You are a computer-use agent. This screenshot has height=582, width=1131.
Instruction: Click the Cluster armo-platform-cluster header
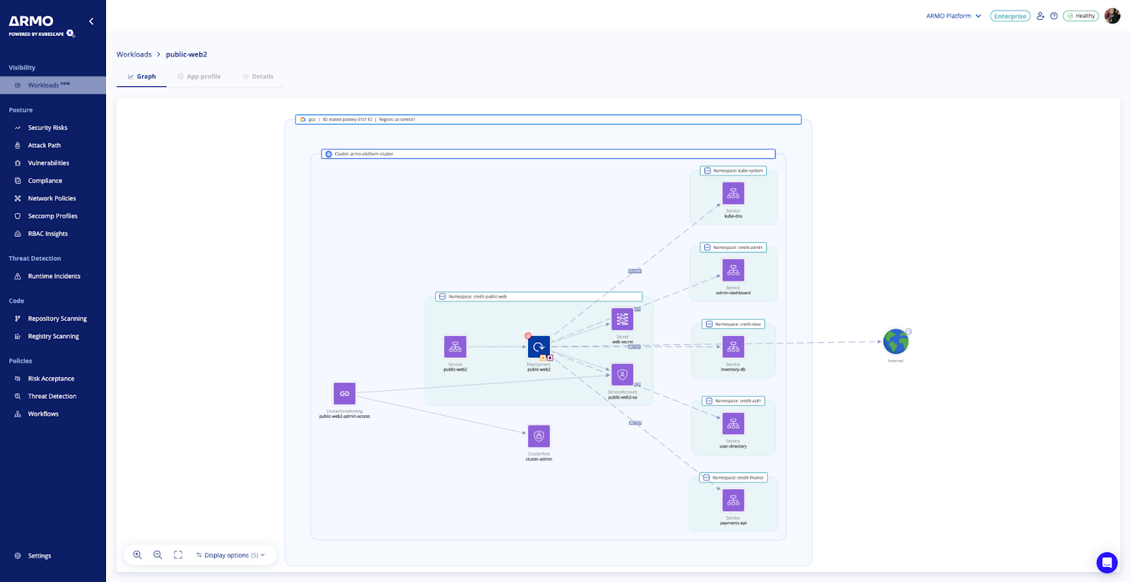(x=549, y=153)
